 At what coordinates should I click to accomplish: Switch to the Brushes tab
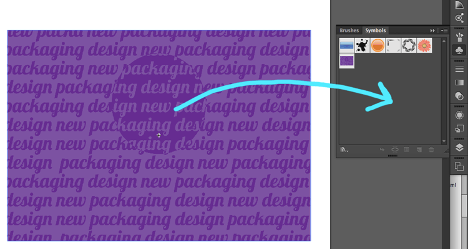pos(349,31)
